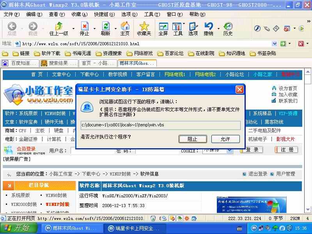Click the Back (后退) toolbar icon
Image resolution: width=312 pixels, height=234 pixels.
[12, 28]
